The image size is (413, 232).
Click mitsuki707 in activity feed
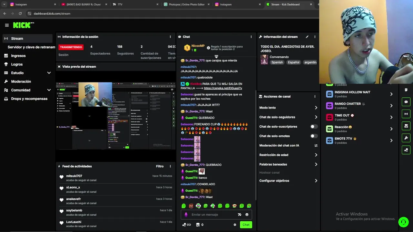(74, 176)
